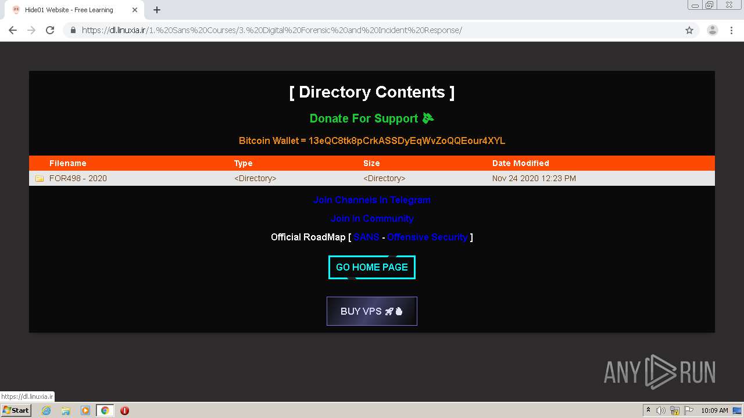Click the folder icon beside FOR498 - 2020
The image size is (744, 418).
coord(40,178)
